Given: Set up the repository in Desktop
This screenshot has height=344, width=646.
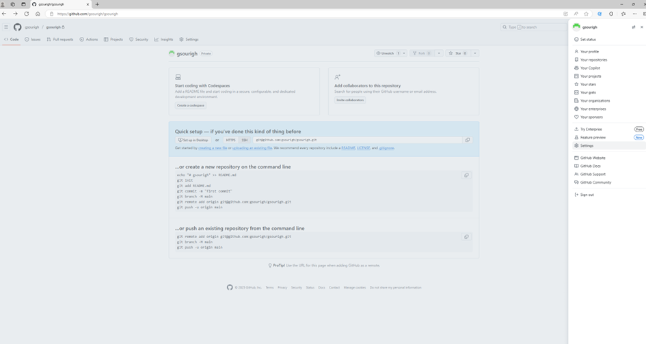Looking at the screenshot, I should coord(193,140).
